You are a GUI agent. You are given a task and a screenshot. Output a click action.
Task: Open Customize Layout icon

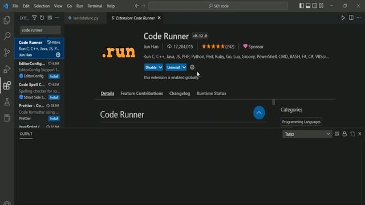click(321, 6)
